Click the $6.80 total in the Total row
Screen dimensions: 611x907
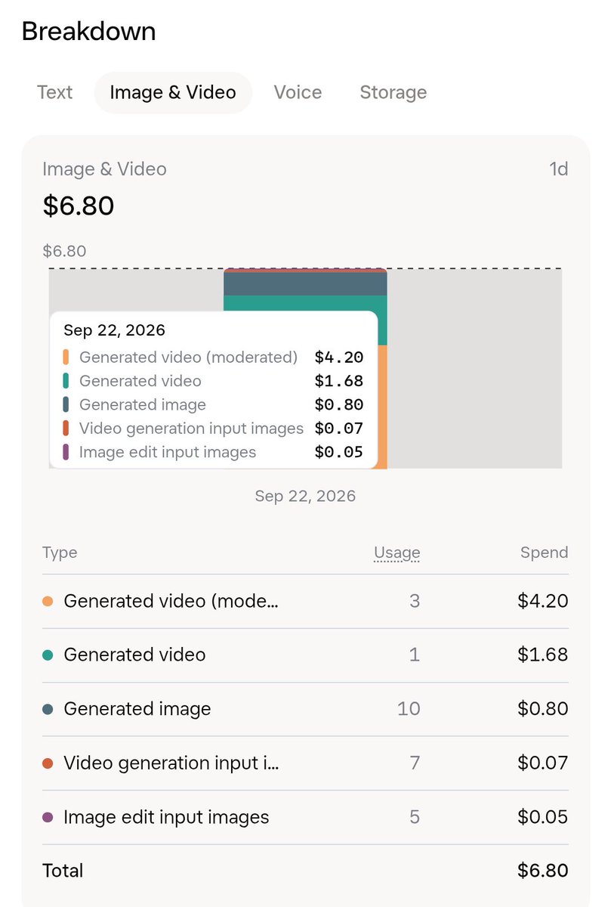[x=542, y=871]
